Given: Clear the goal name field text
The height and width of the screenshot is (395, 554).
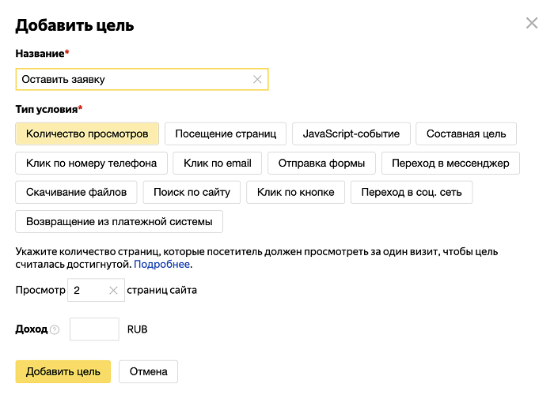Looking at the screenshot, I should pos(257,80).
